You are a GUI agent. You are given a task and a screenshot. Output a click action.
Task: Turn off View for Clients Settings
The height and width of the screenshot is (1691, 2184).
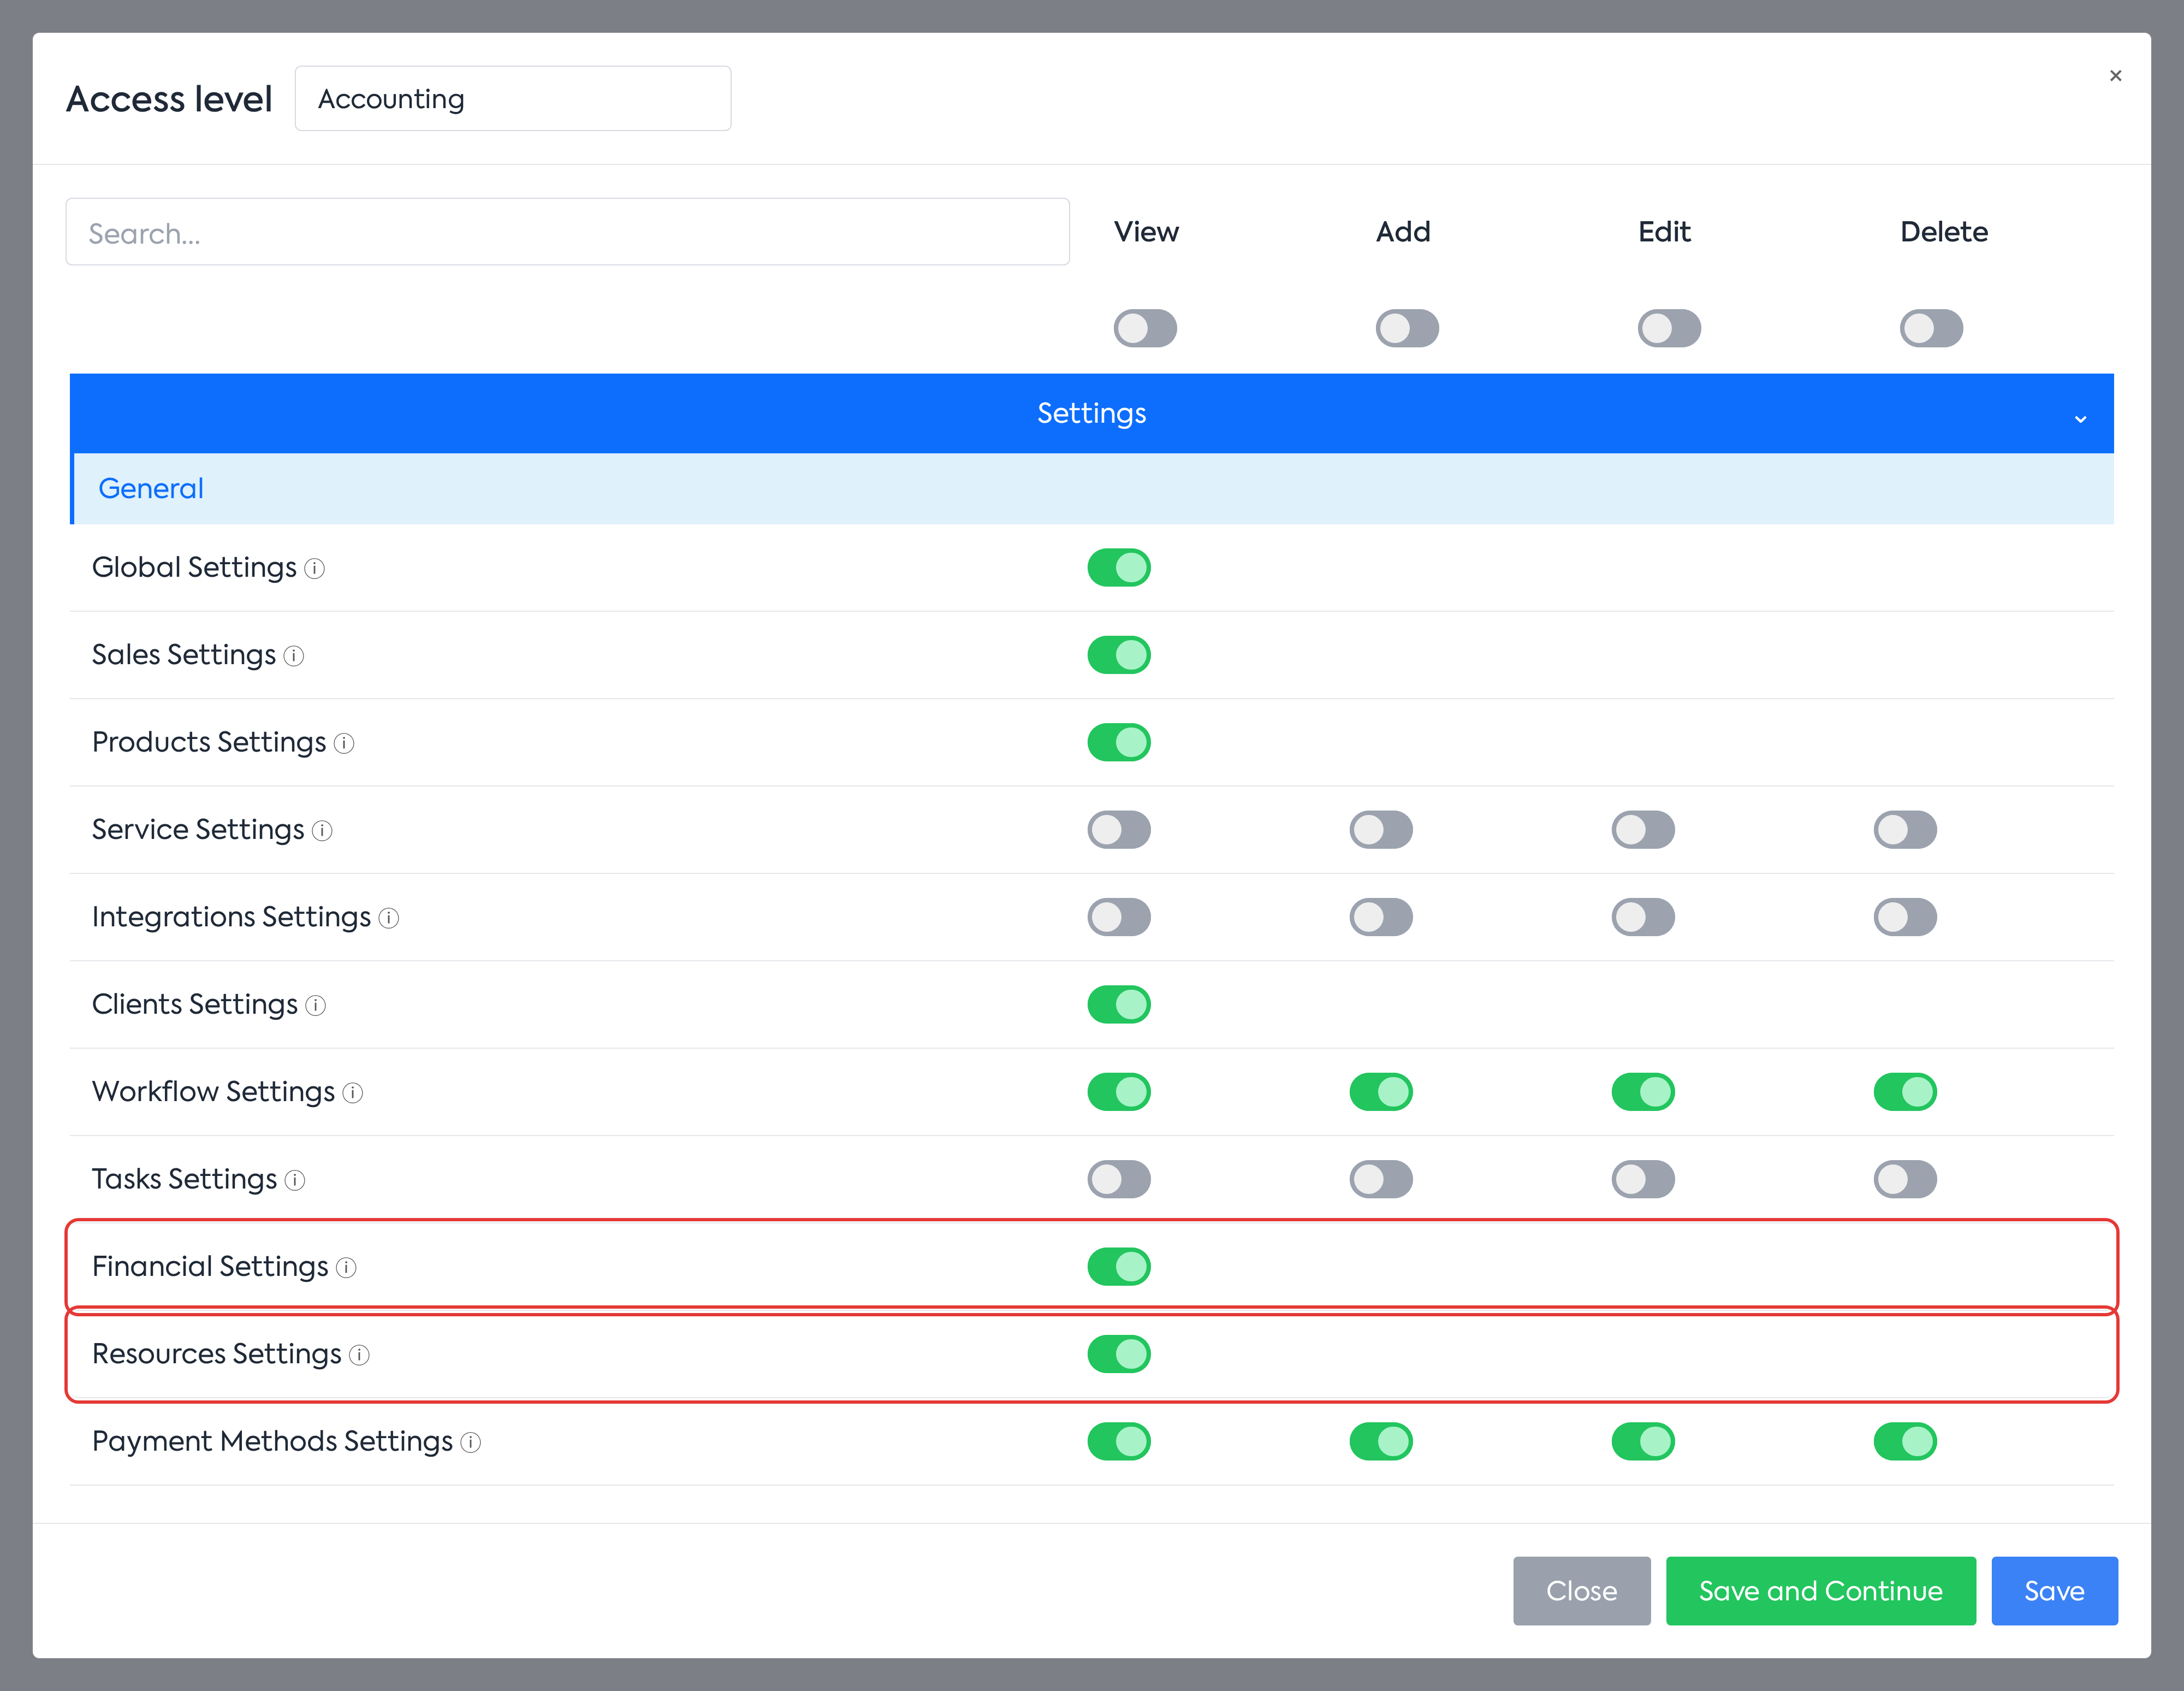(x=1119, y=1004)
